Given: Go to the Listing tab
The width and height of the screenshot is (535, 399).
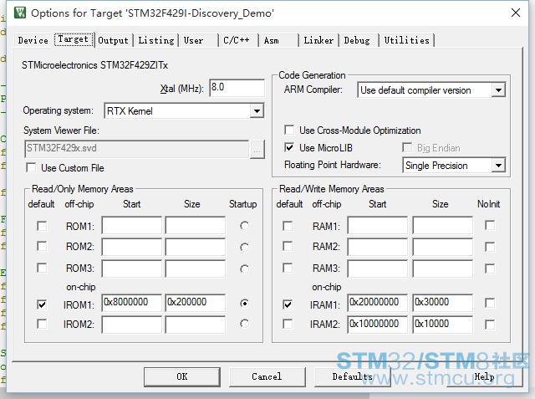Looking at the screenshot, I should coord(156,40).
